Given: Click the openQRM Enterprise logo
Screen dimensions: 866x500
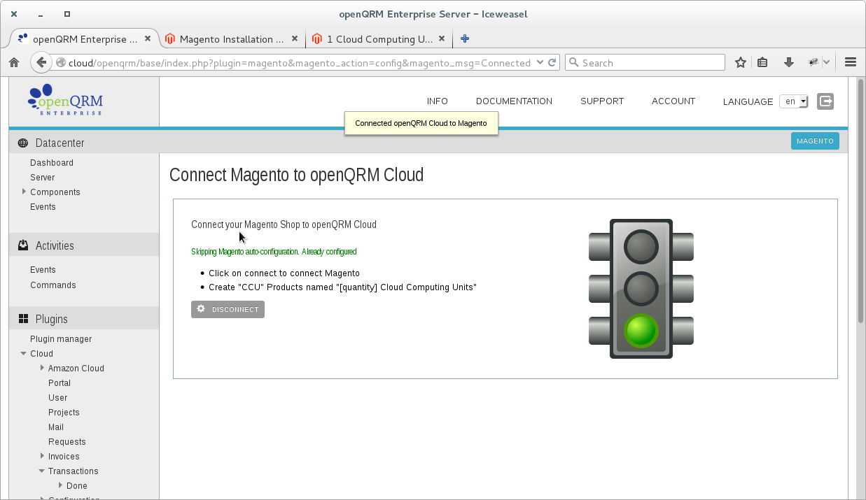Looking at the screenshot, I should pos(65,100).
